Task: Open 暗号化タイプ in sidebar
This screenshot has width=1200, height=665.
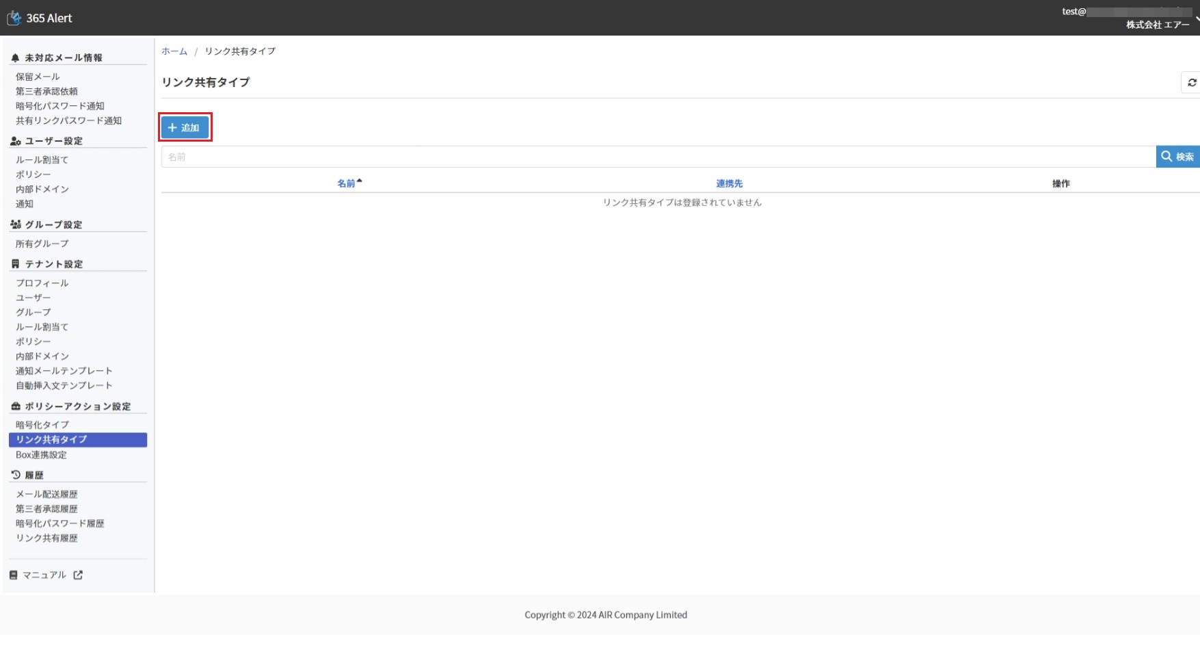Action: [42, 425]
